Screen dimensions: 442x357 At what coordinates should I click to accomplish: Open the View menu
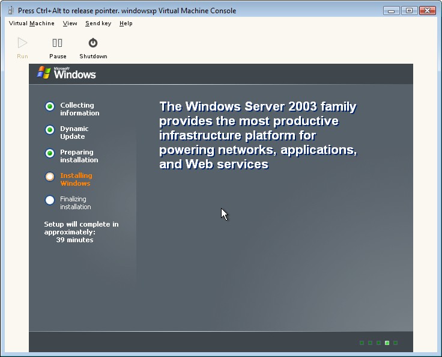(70, 23)
